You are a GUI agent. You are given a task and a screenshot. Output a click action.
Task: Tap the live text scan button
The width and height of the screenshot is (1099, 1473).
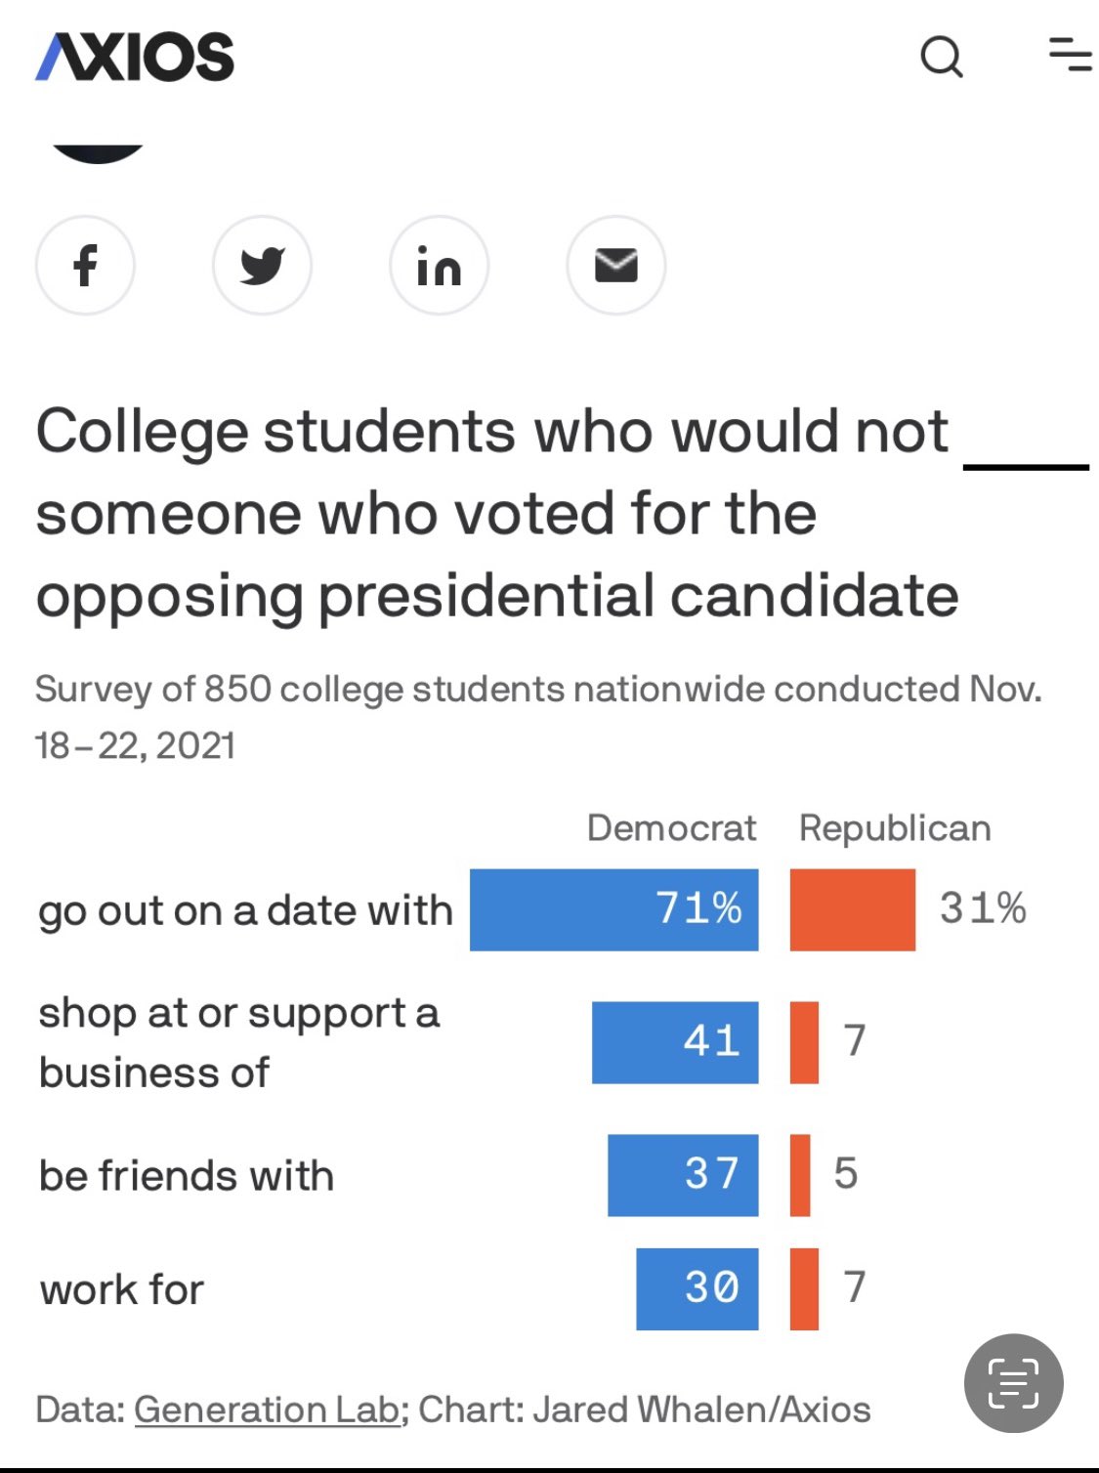1014,1383
